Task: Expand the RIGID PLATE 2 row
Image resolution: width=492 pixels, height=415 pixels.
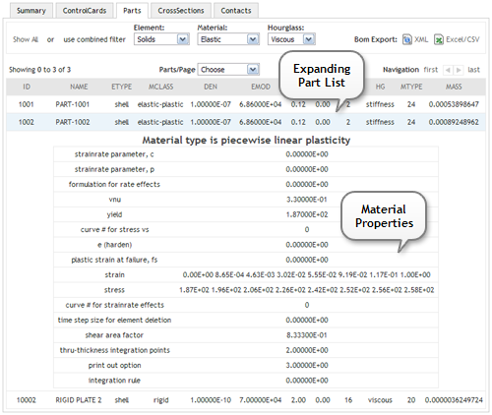Action: (x=246, y=400)
